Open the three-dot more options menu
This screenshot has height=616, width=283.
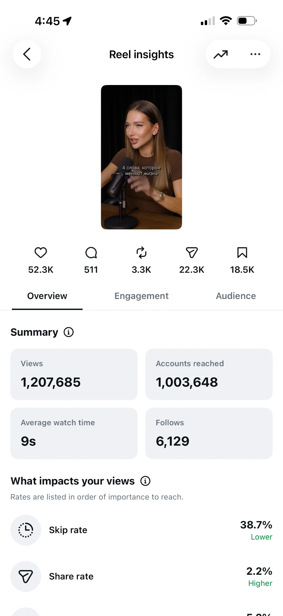coord(255,54)
